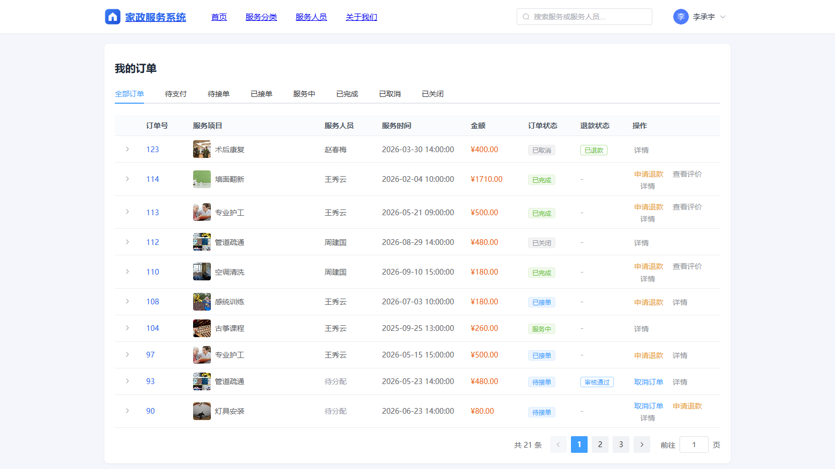Expand row for order 112

click(x=127, y=242)
